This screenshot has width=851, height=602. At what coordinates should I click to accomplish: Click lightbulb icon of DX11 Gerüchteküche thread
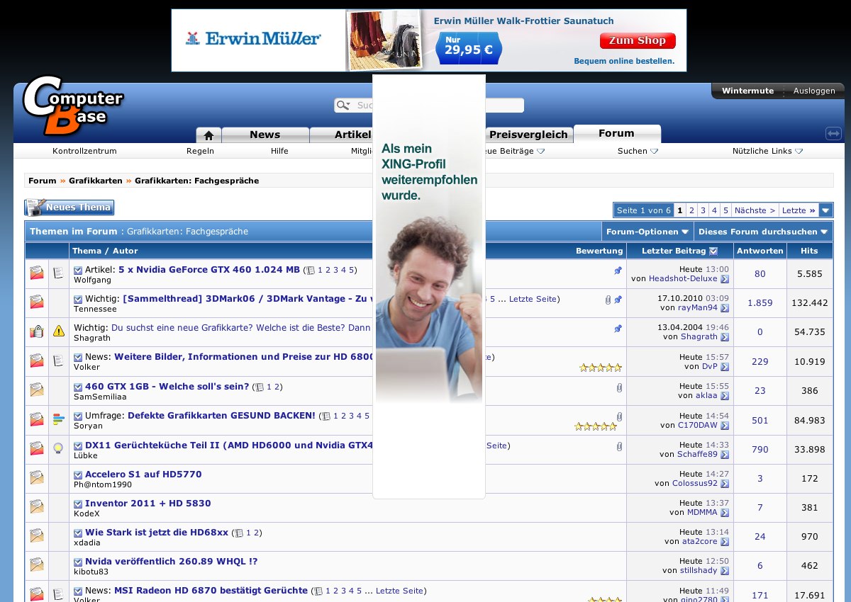pos(59,448)
